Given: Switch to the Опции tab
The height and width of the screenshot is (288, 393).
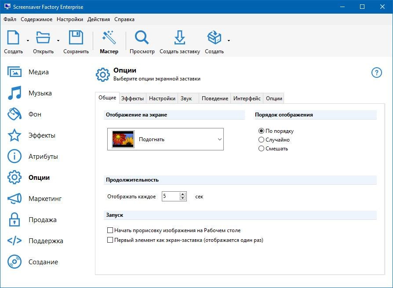Looking at the screenshot, I should click(x=274, y=98).
